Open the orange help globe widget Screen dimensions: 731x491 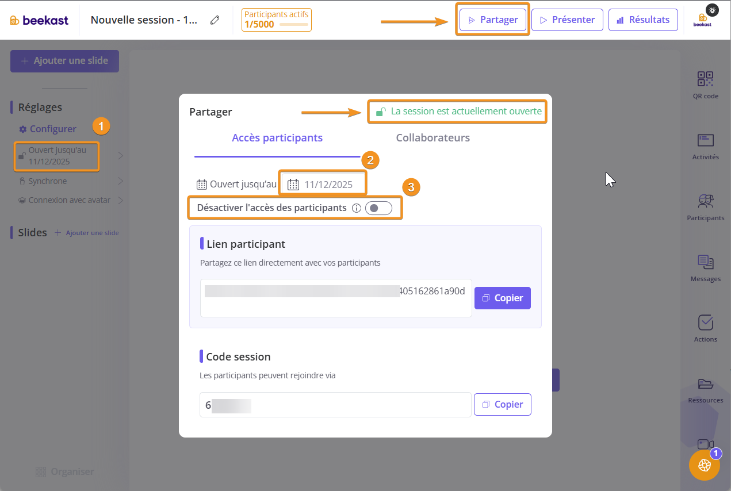[704, 465]
